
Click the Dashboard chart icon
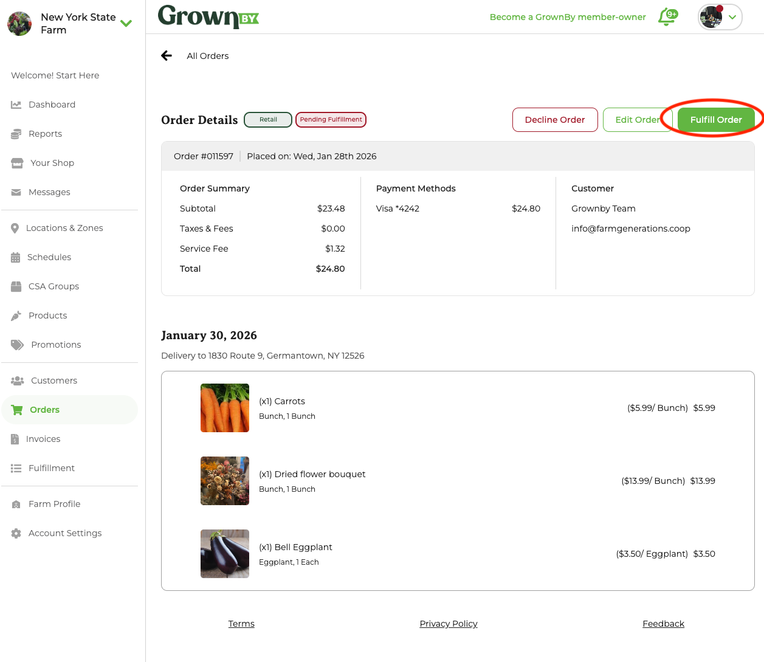click(x=16, y=105)
